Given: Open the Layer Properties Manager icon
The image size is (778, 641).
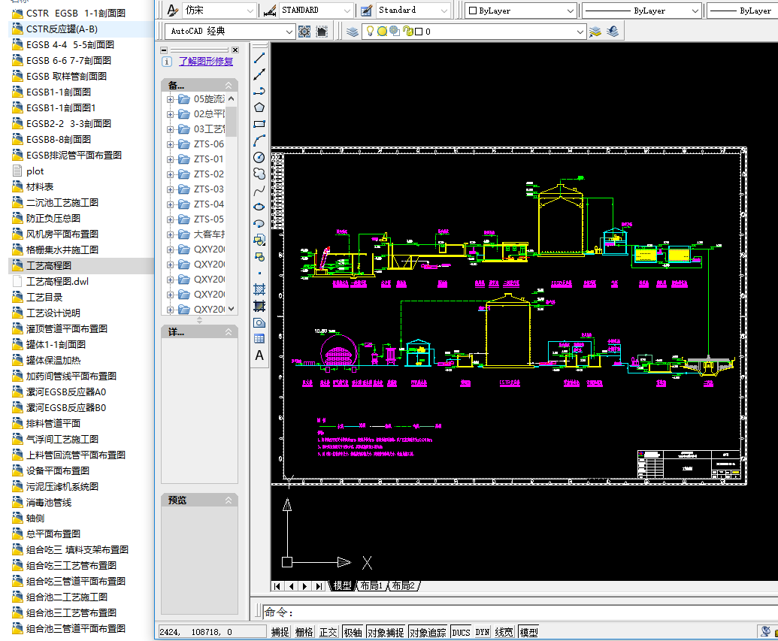Looking at the screenshot, I should tap(353, 32).
